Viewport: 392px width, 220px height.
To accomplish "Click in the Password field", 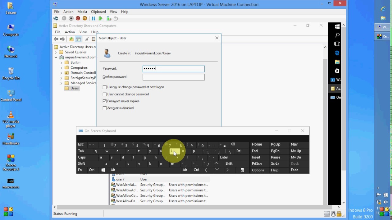I will pyautogui.click(x=173, y=69).
